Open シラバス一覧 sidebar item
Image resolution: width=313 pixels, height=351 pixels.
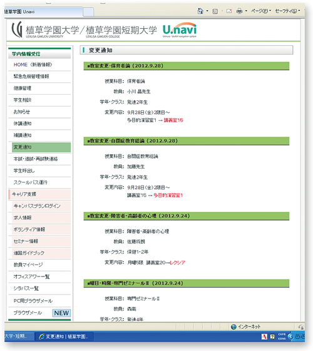[x=39, y=288]
